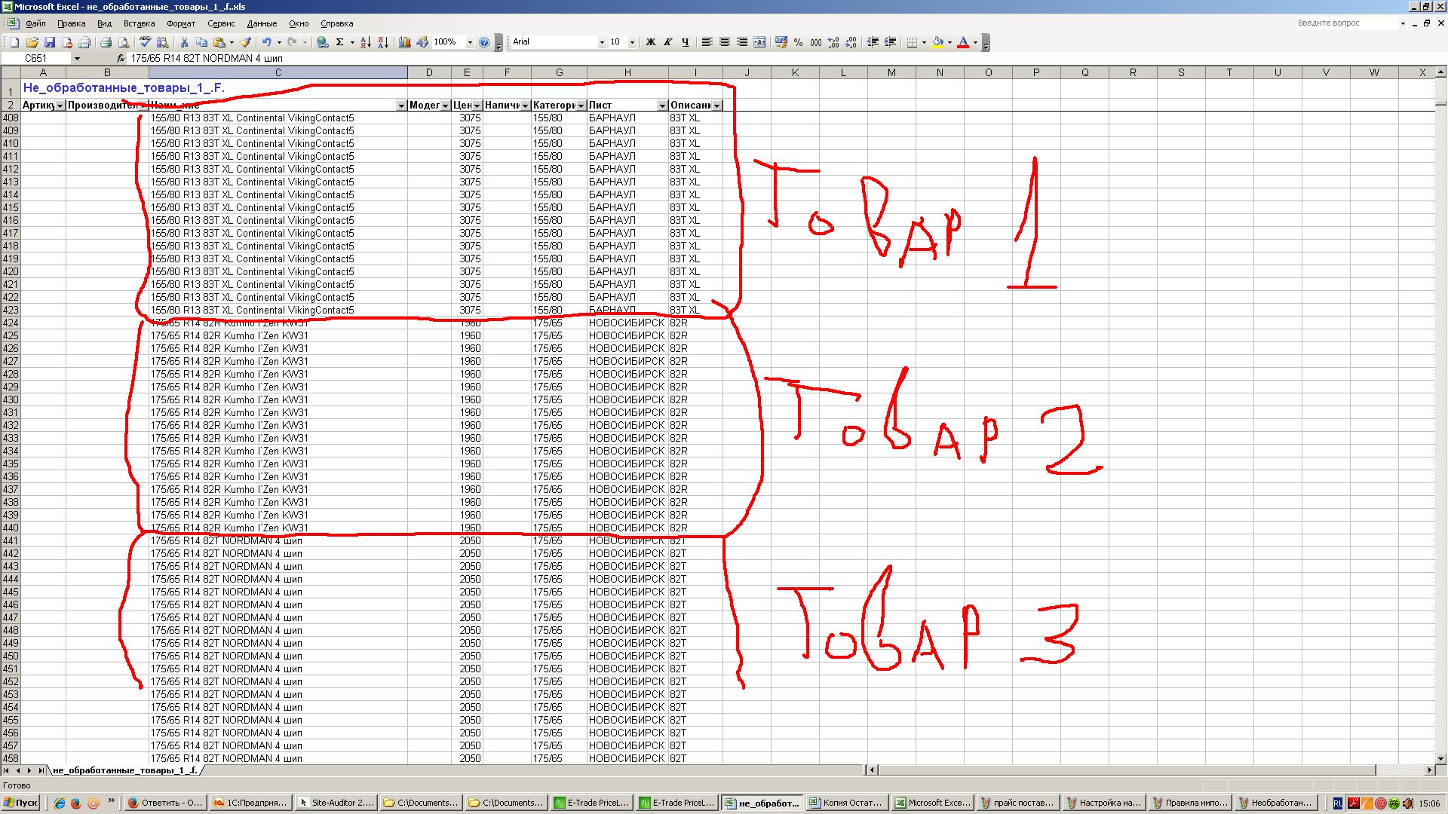The width and height of the screenshot is (1448, 814).
Task: Center the cell text
Action: [x=724, y=42]
